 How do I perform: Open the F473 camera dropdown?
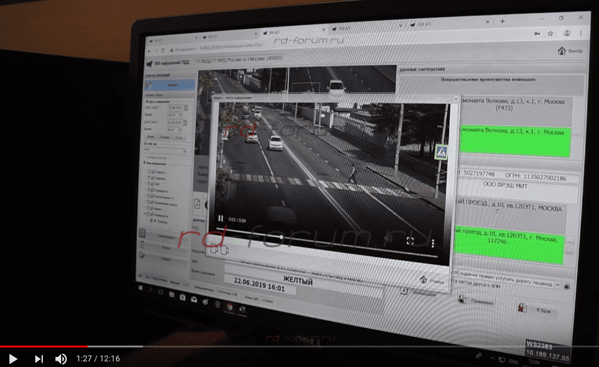185,151
